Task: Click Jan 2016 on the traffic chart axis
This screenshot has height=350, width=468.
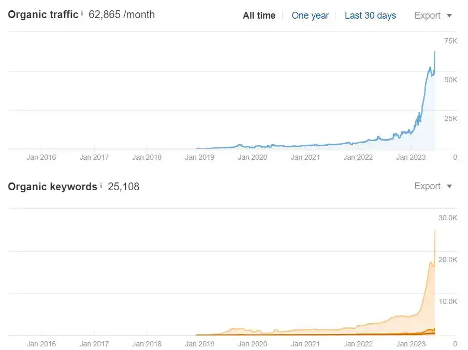Action: (x=41, y=157)
